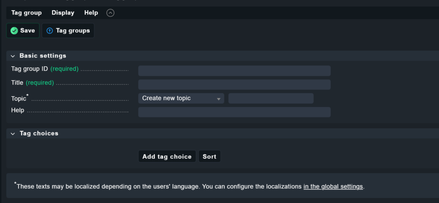Click the Add tag choice button

pyautogui.click(x=167, y=156)
